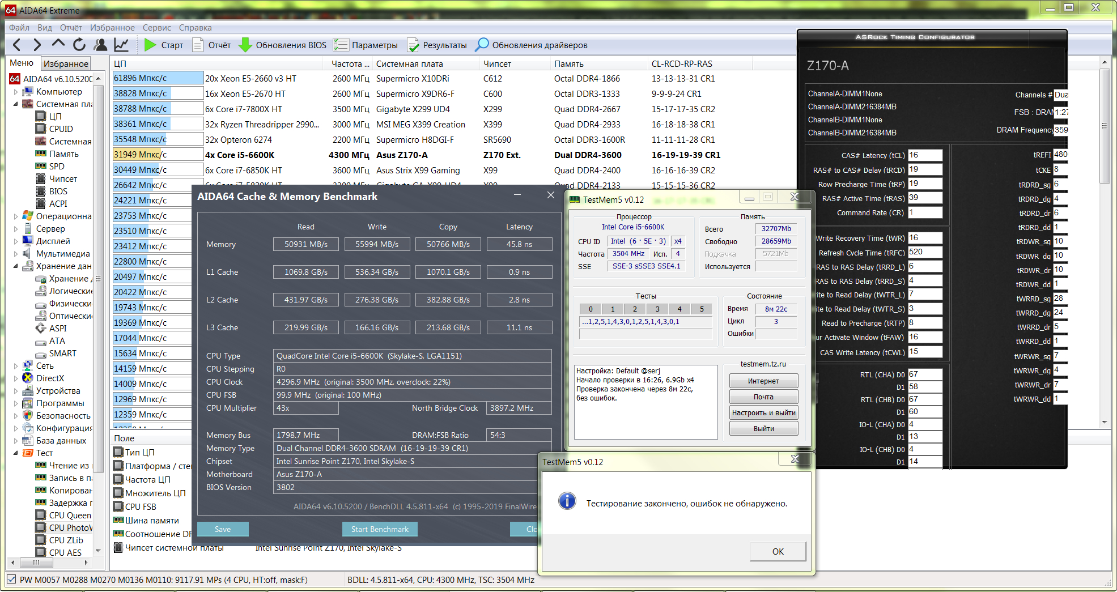Confirm the TestMem5 message with OK
Screen dimensions: 1117x592
(778, 551)
